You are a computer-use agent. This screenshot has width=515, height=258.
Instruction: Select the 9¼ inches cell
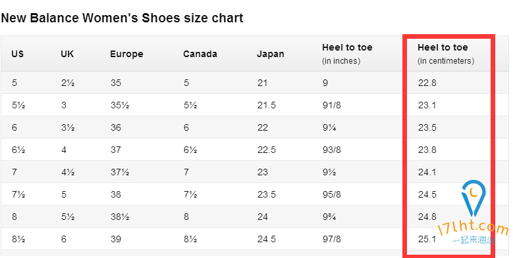[329, 127]
